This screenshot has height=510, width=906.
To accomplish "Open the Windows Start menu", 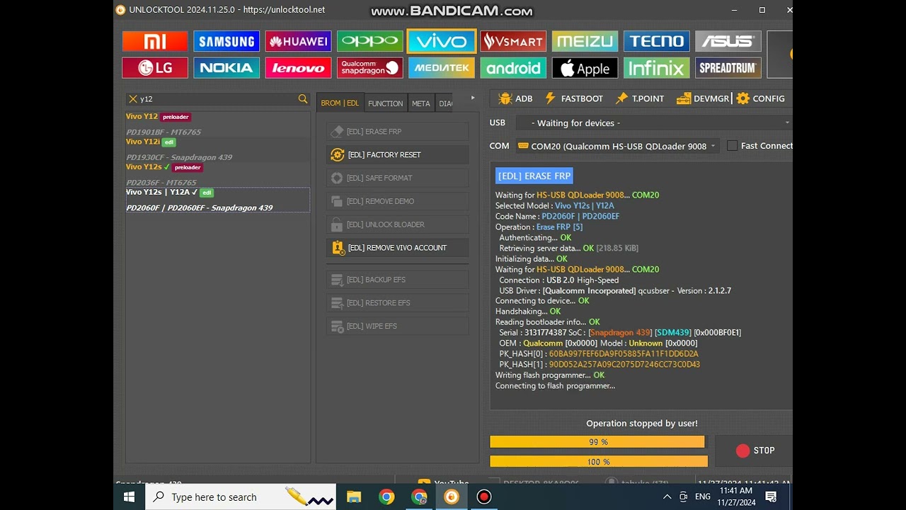I will click(x=129, y=497).
